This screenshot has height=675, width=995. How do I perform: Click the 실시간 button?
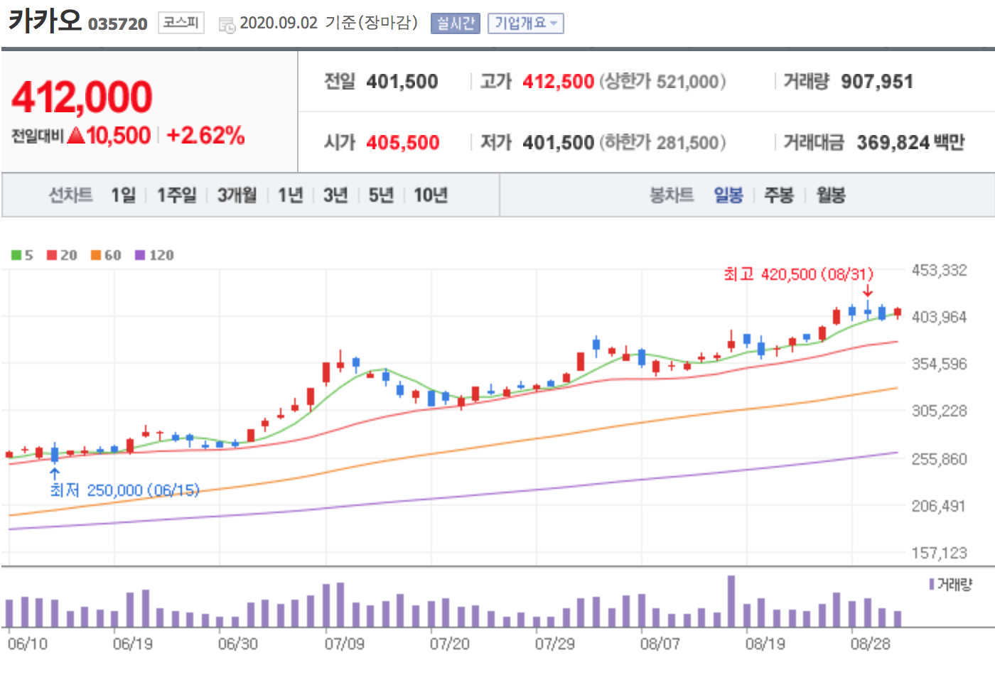455,23
